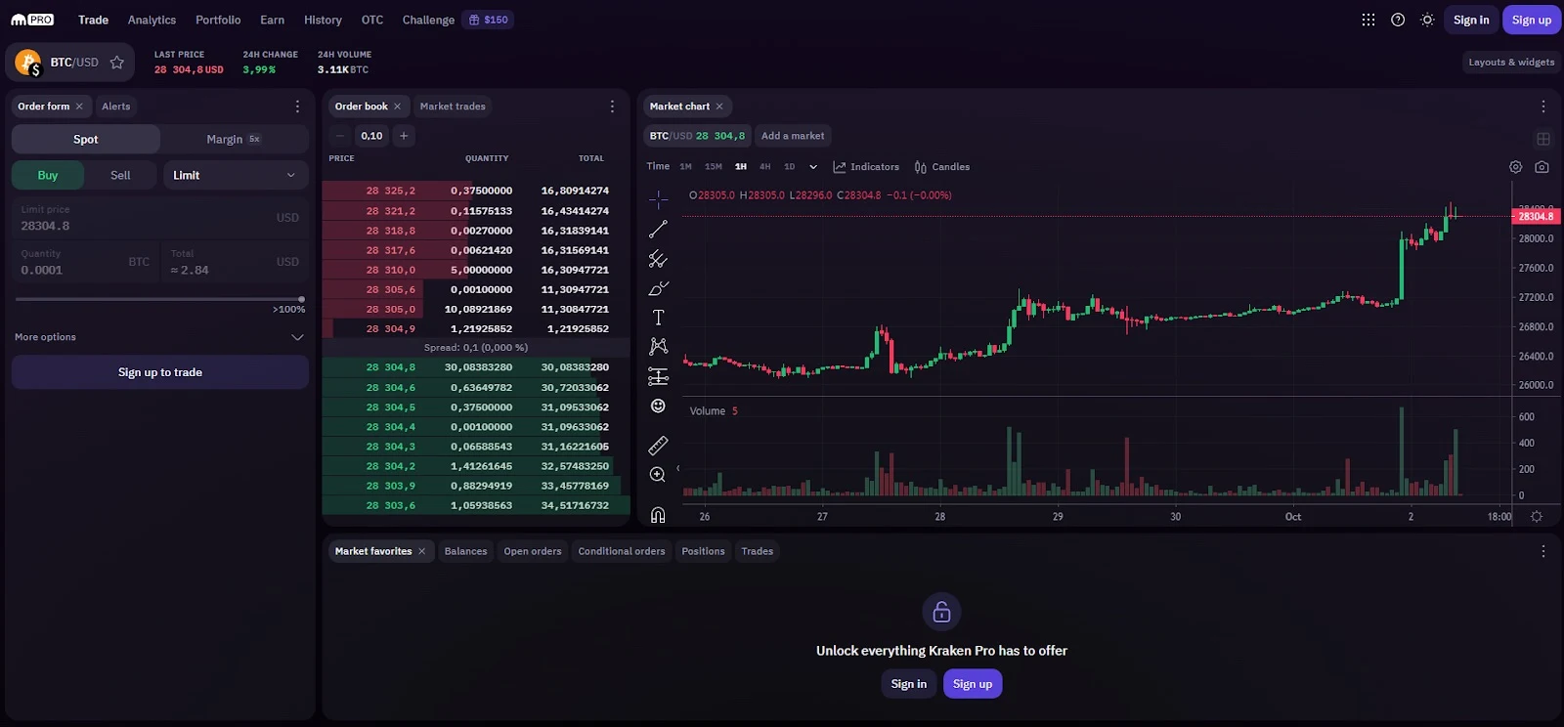Switch theme with the sun icon
Viewport: 1564px width, 727px height.
pos(1427,20)
